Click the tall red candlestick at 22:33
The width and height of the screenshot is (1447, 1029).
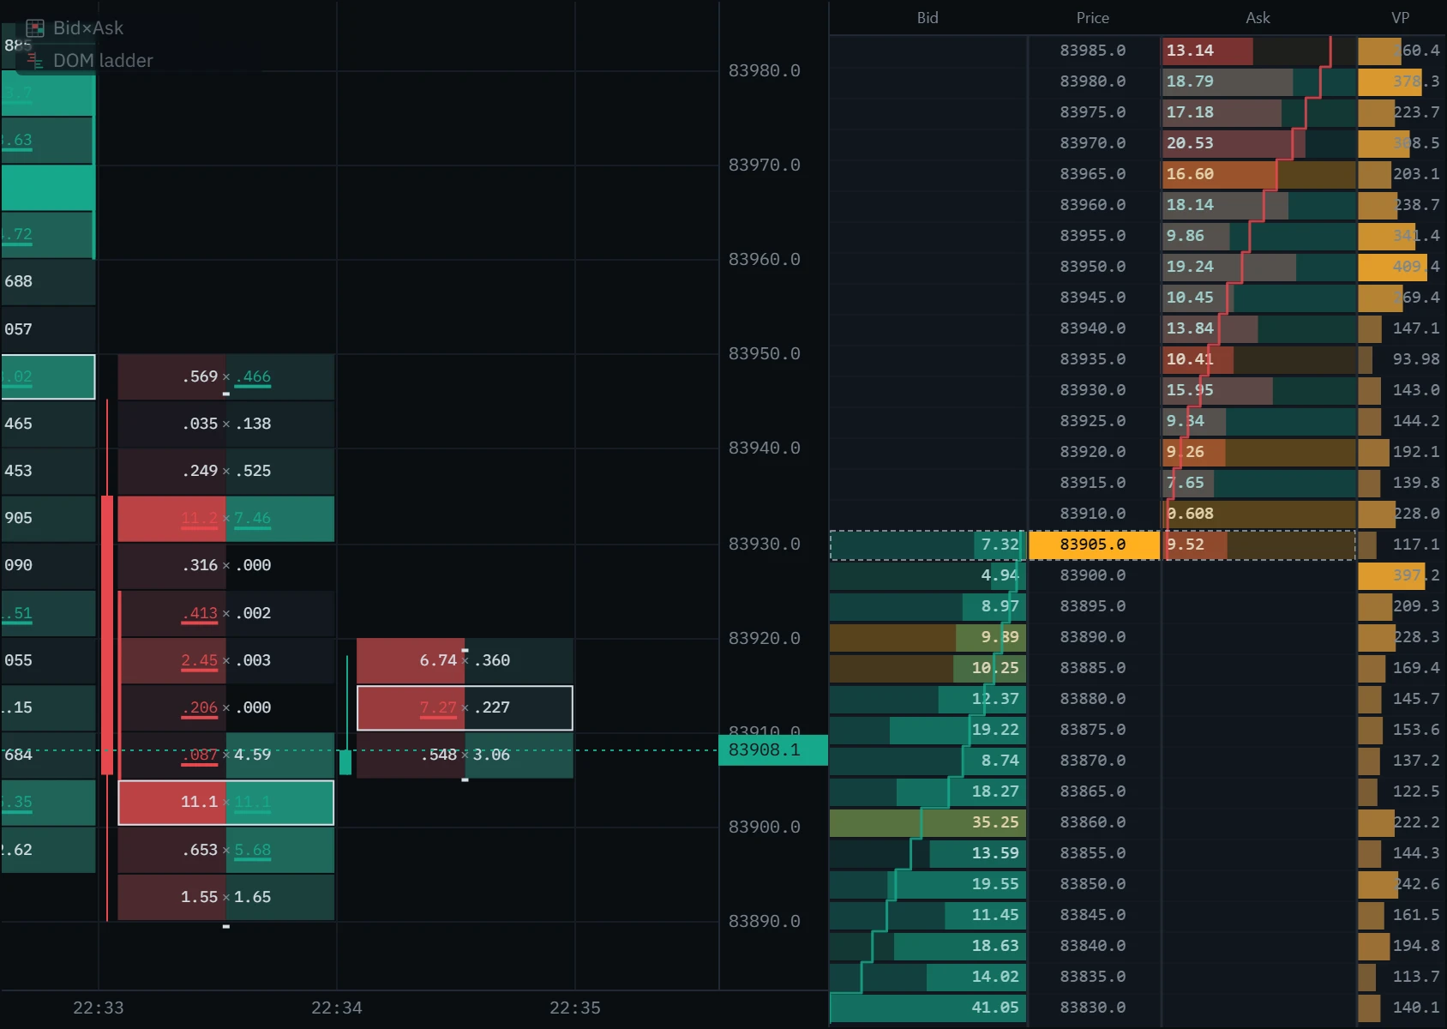point(107,635)
